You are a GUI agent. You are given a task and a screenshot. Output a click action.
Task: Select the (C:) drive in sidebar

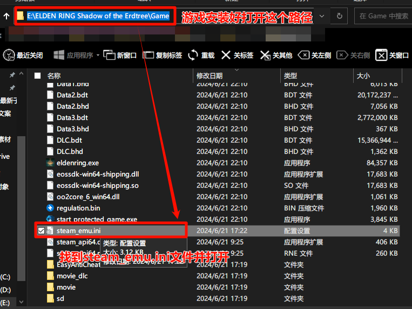pos(5,277)
